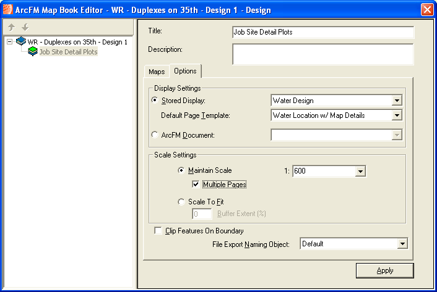Click the move up arrow icon
437x292 pixels.
tap(11, 27)
